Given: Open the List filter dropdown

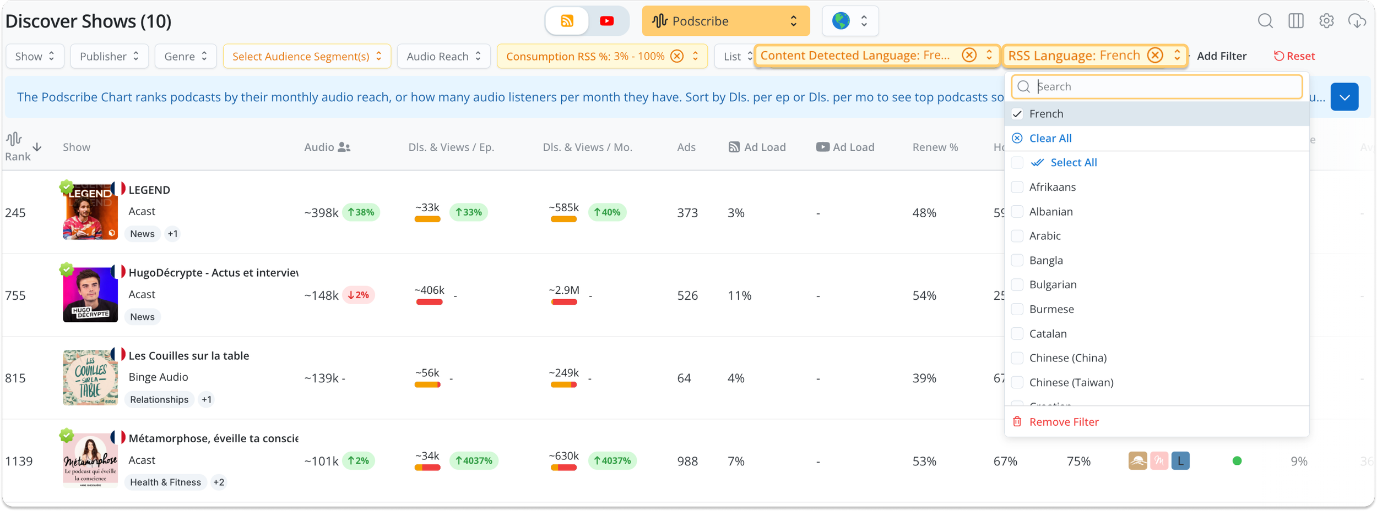Looking at the screenshot, I should (x=734, y=56).
